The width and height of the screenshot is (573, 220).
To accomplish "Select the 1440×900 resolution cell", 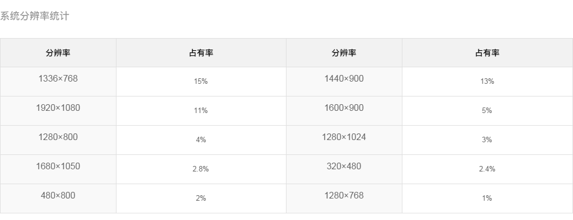I will (344, 82).
